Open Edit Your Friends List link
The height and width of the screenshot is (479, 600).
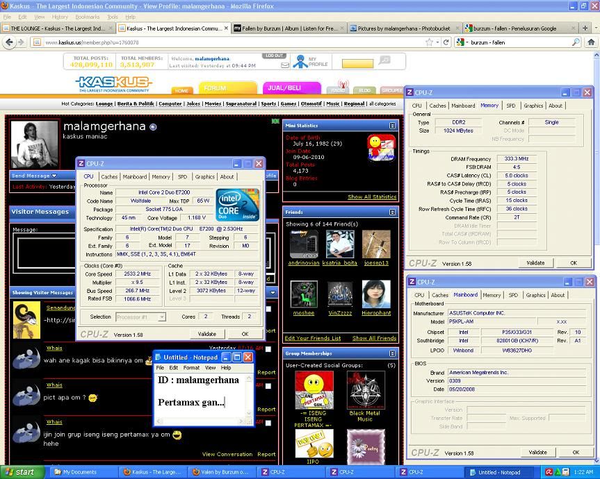coord(313,339)
